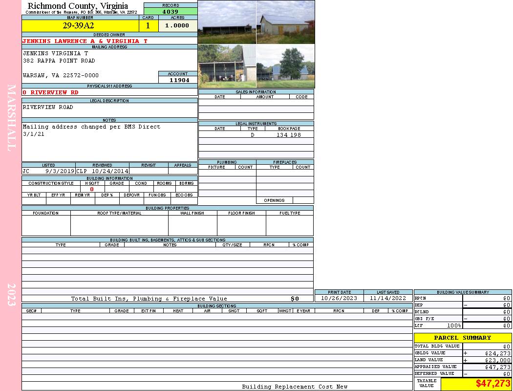Click legal description RIVERVIEW ROAD
The image size is (513, 391).
(48, 107)
